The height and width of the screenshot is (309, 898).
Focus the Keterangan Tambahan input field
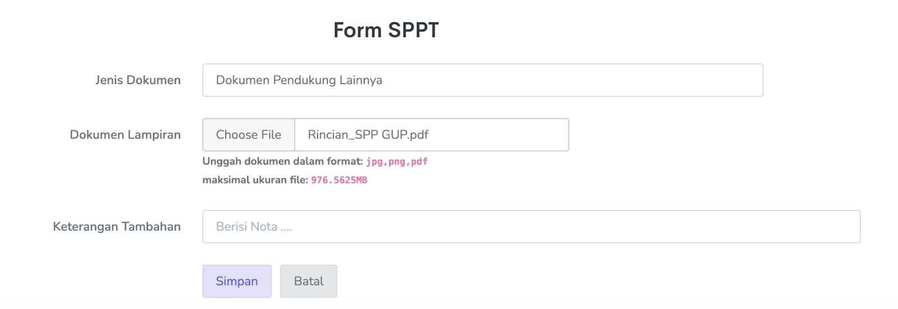(x=531, y=227)
